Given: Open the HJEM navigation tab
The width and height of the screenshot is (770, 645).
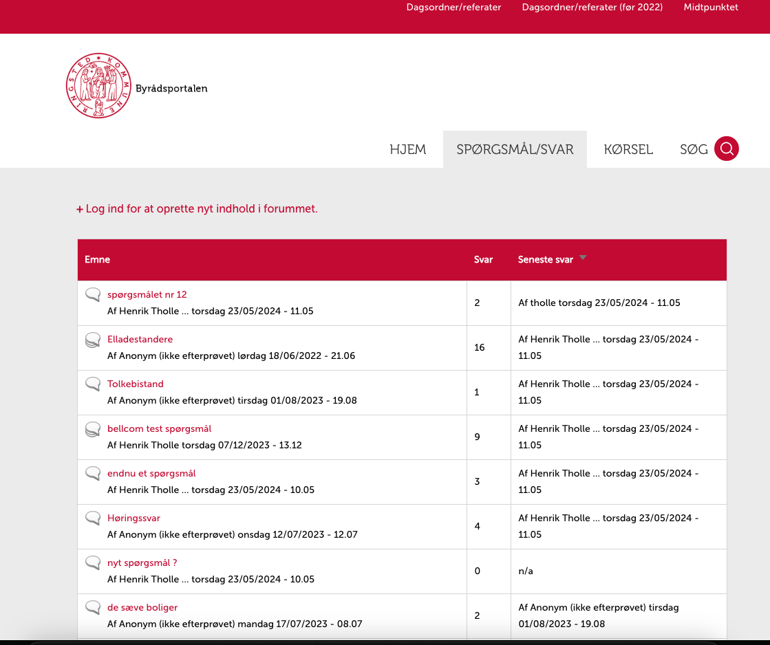Looking at the screenshot, I should (407, 149).
